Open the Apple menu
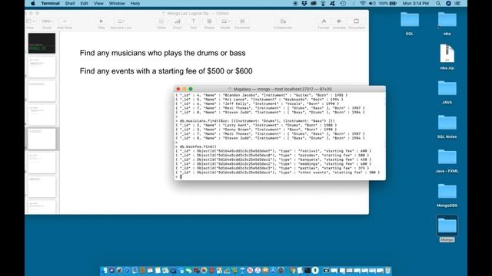 coord(33,3)
